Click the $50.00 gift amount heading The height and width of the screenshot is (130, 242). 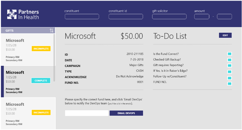coord(132,36)
